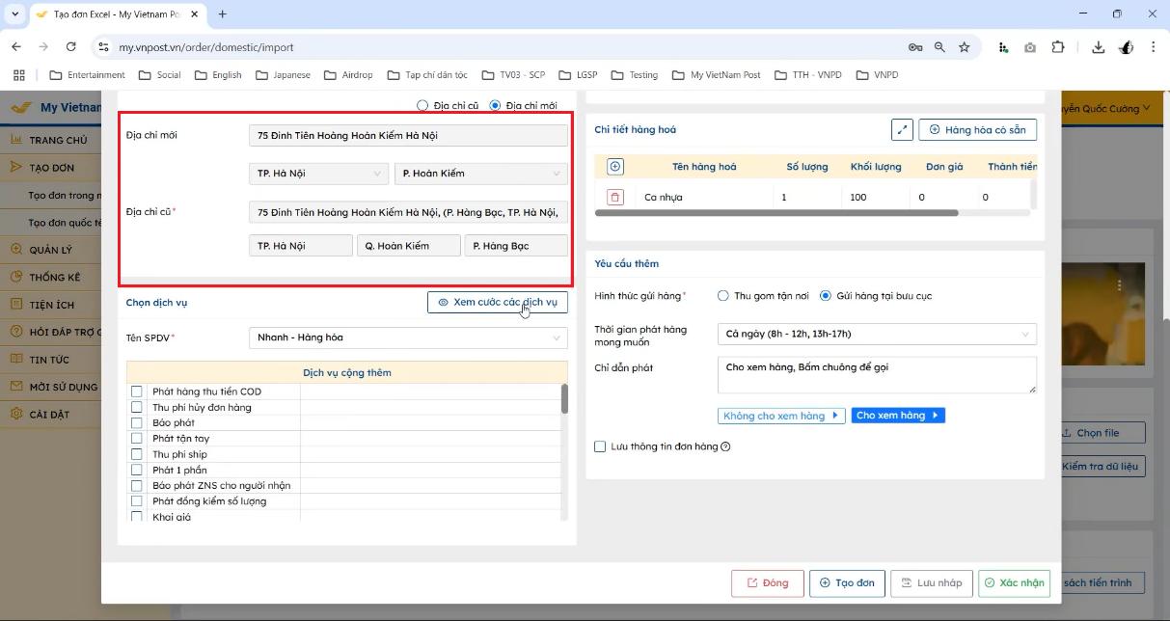Click the add row plus icon in goods table
This screenshot has width=1170, height=621.
tap(615, 166)
